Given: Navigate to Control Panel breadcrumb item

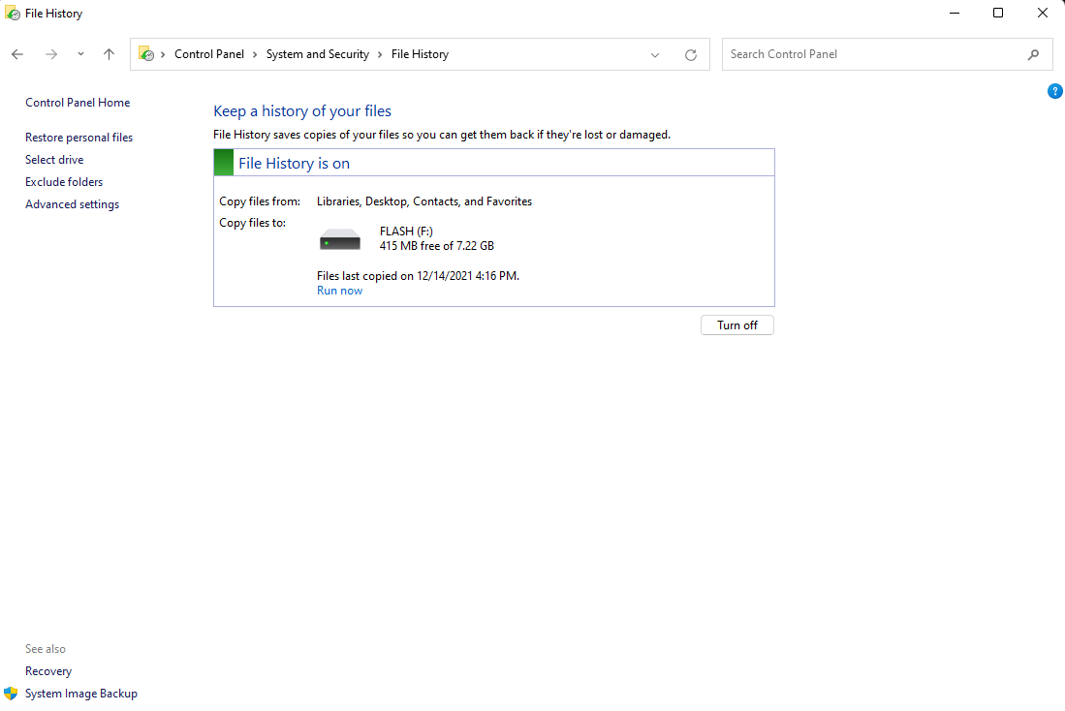Looking at the screenshot, I should 210,54.
